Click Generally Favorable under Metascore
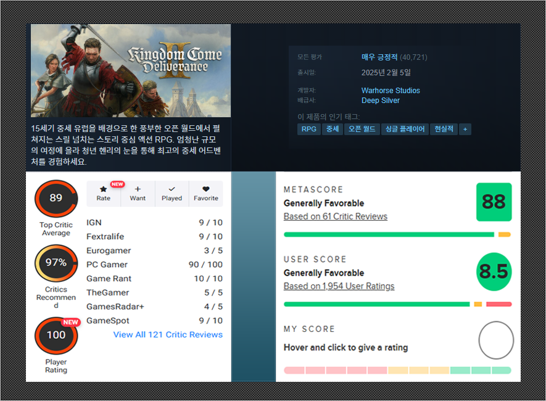This screenshot has height=401, width=546. point(324,204)
